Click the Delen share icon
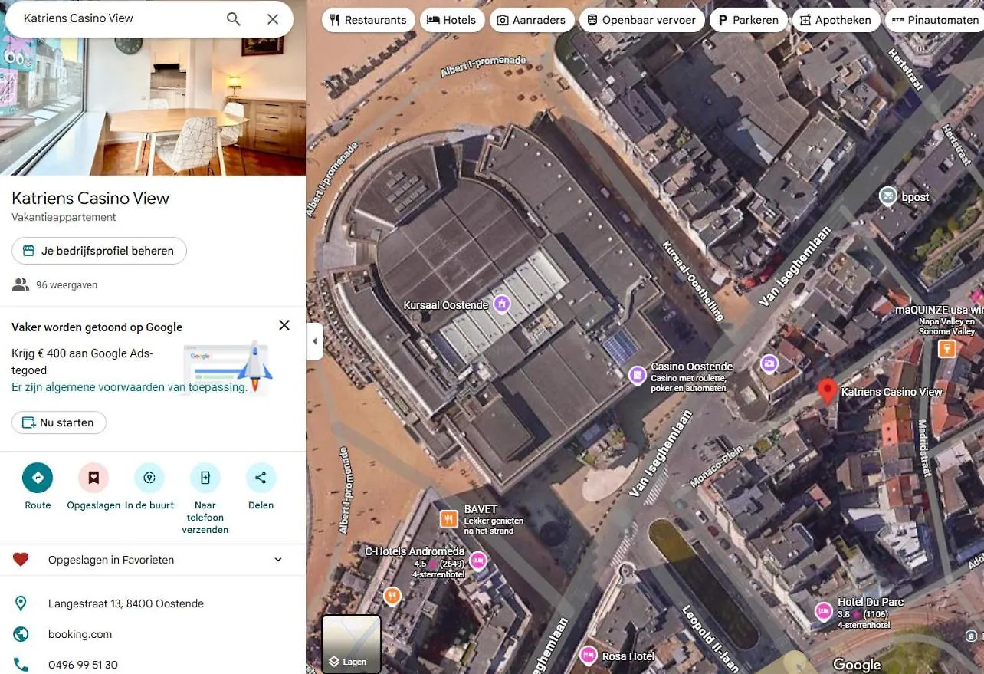 tap(261, 478)
